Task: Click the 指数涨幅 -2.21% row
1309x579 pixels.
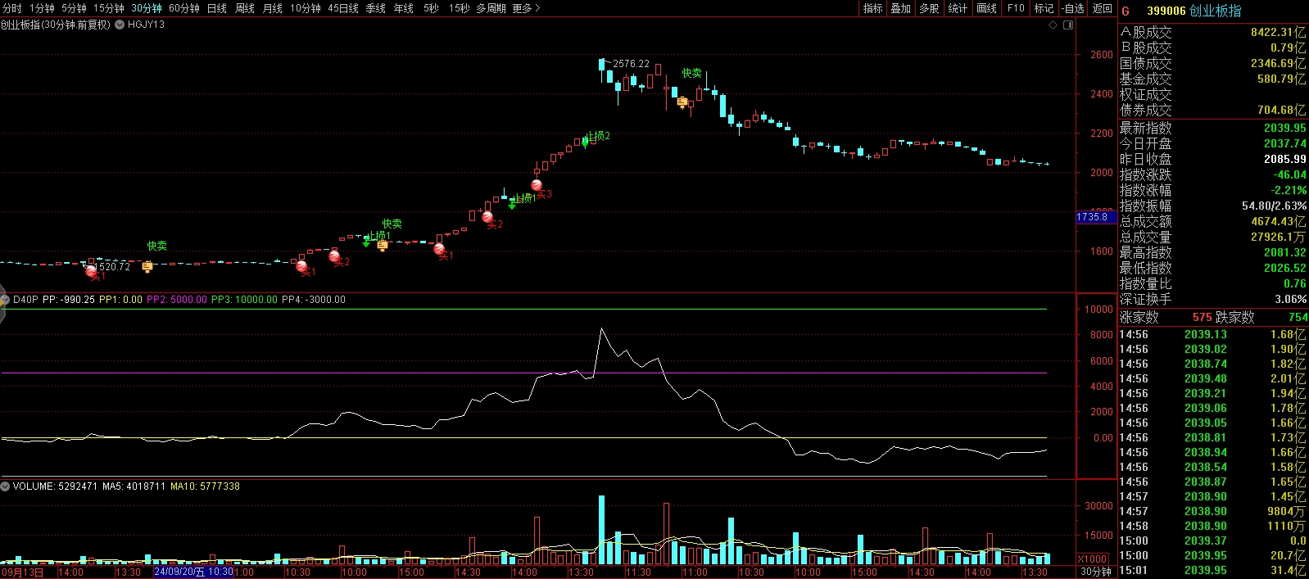Action: [x=1213, y=190]
